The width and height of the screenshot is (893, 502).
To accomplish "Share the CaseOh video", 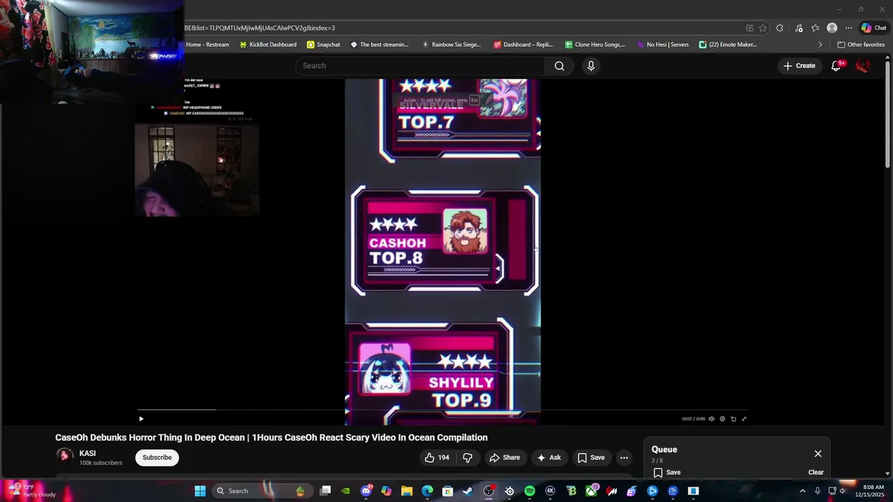I will pos(504,457).
